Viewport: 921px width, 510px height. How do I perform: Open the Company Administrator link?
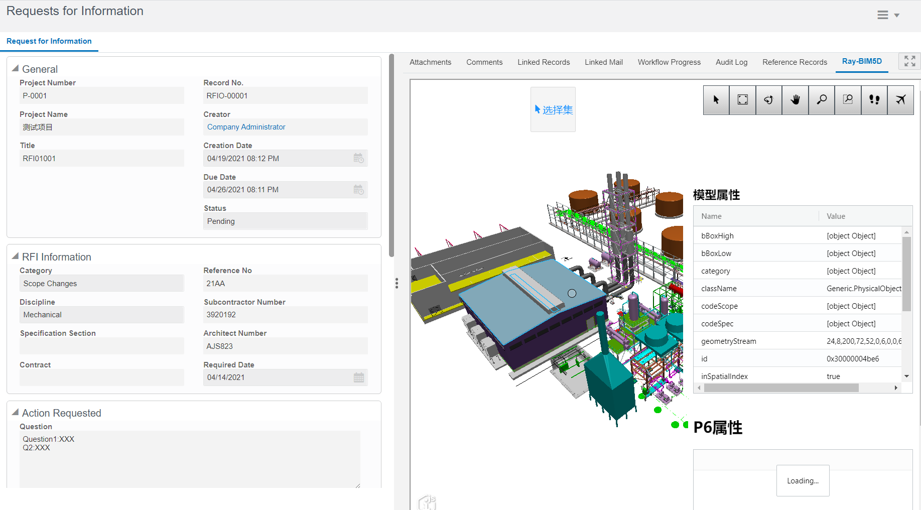(x=246, y=127)
